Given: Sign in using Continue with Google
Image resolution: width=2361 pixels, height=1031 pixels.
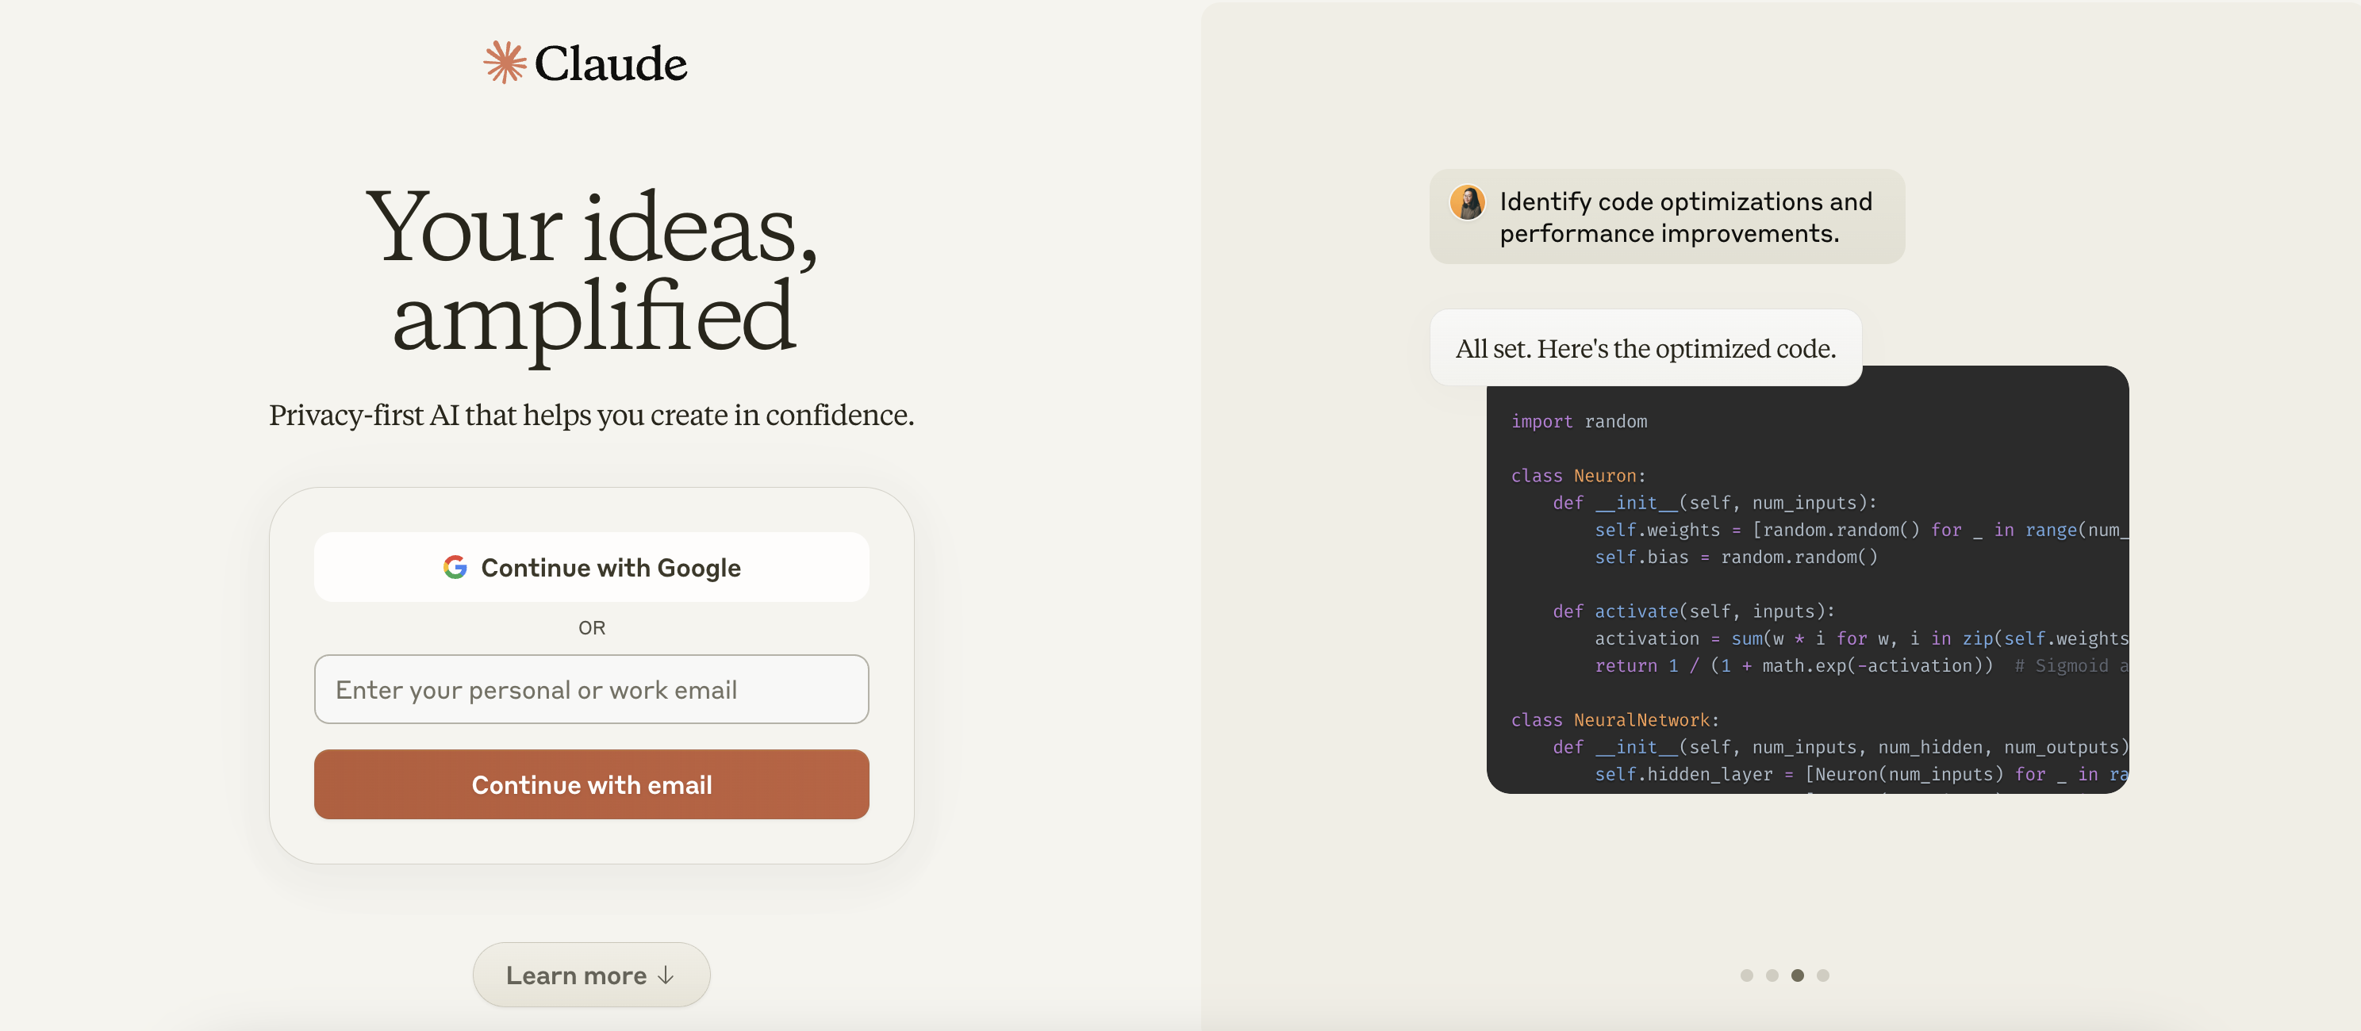Looking at the screenshot, I should click(591, 567).
